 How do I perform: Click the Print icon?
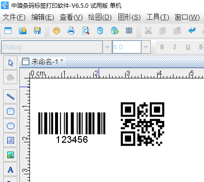point(71,30)
